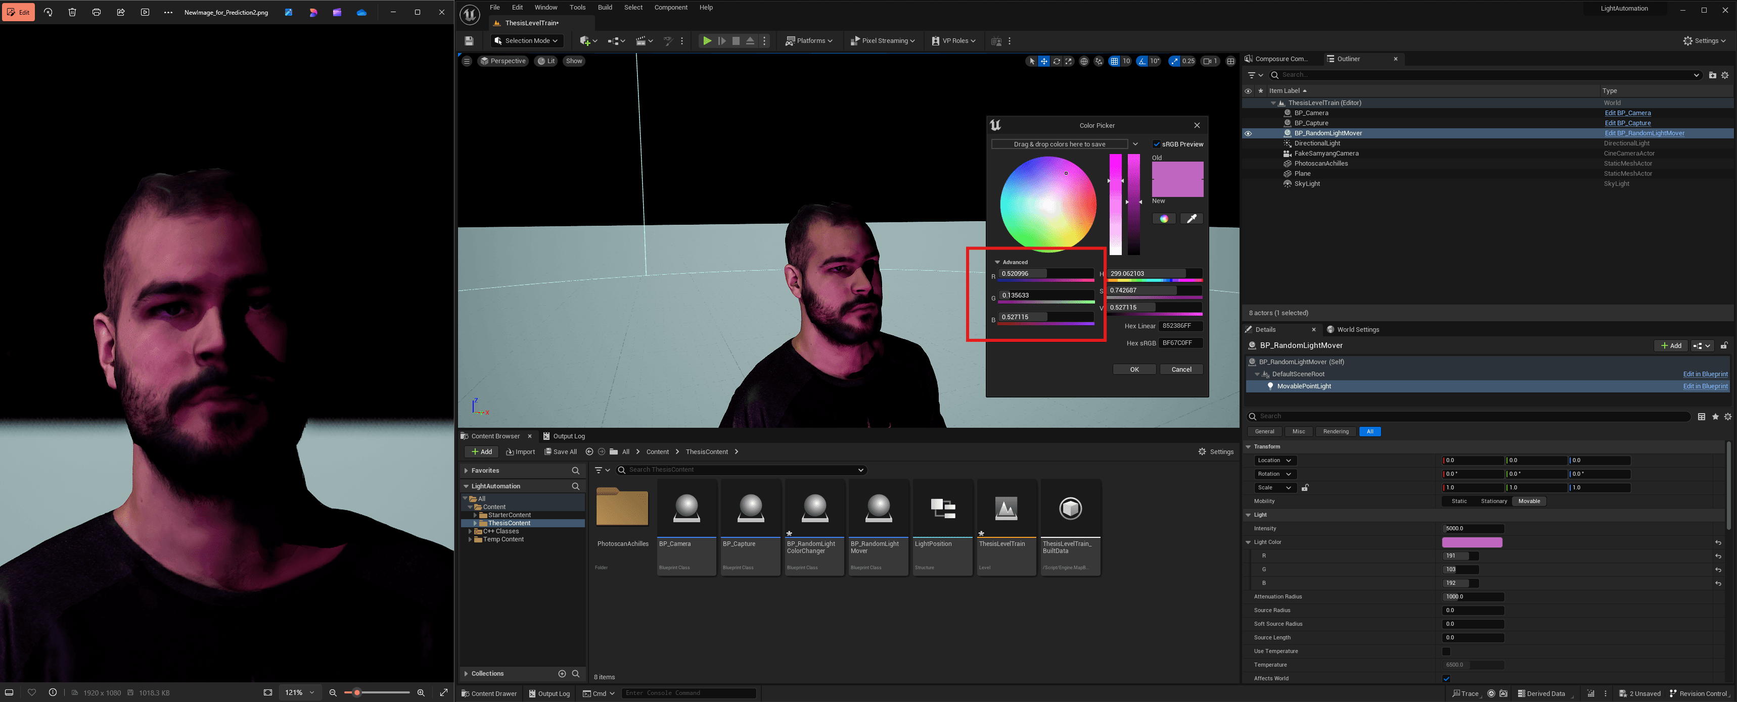Image resolution: width=1737 pixels, height=702 pixels.
Task: Open the Build menu
Action: click(605, 8)
